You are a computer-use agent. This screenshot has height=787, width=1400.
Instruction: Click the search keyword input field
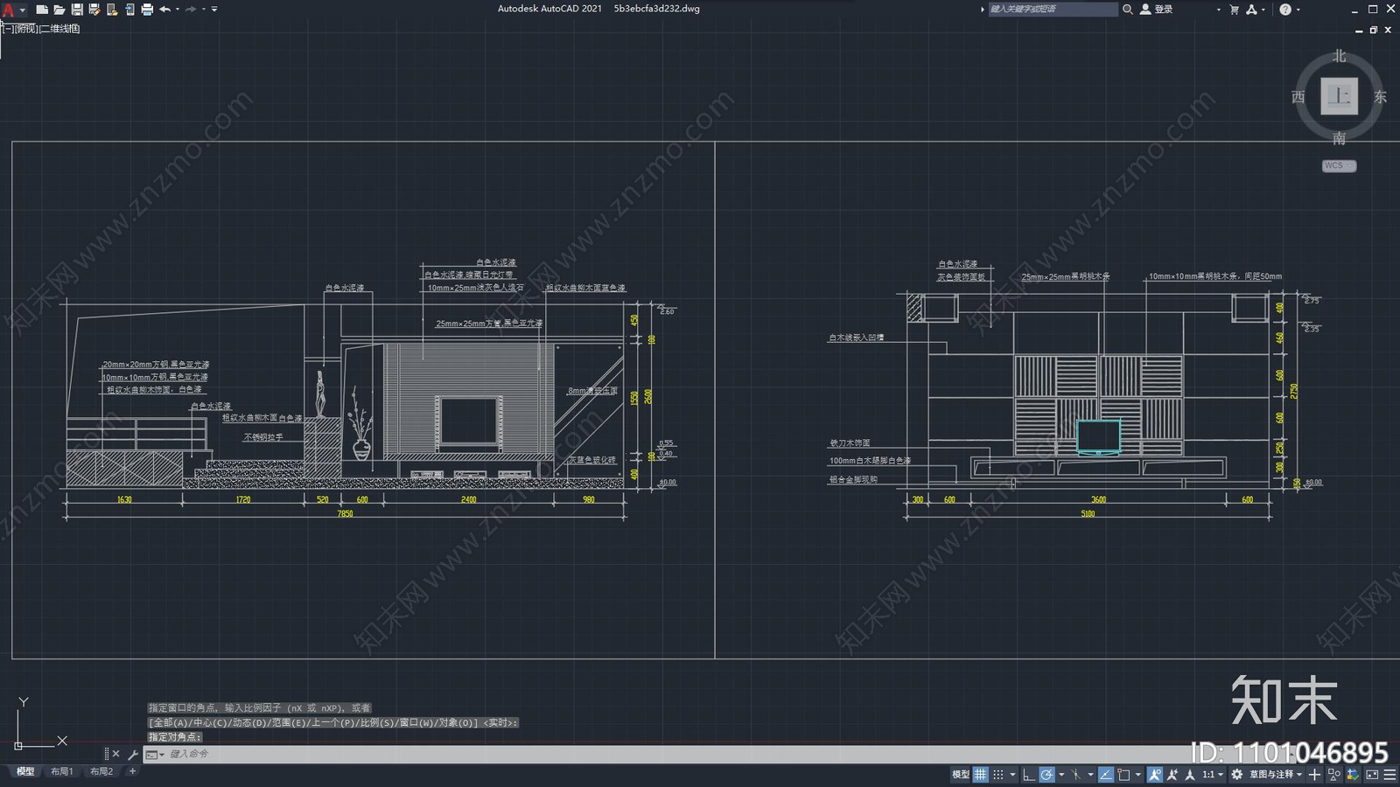pos(1053,9)
